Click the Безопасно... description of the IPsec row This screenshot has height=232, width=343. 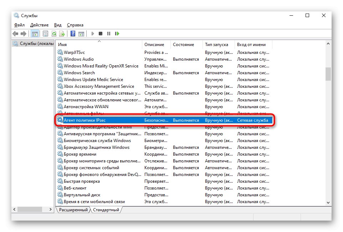point(156,120)
